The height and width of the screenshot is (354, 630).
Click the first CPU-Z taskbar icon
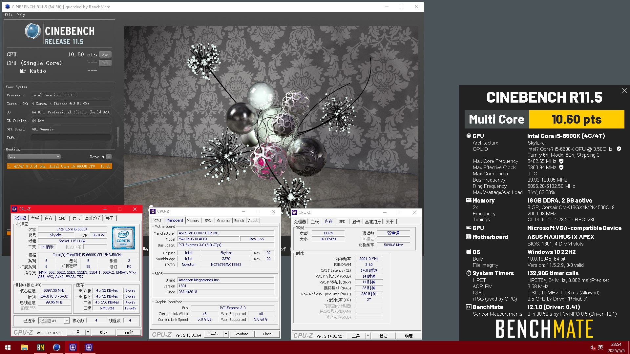[73, 347]
